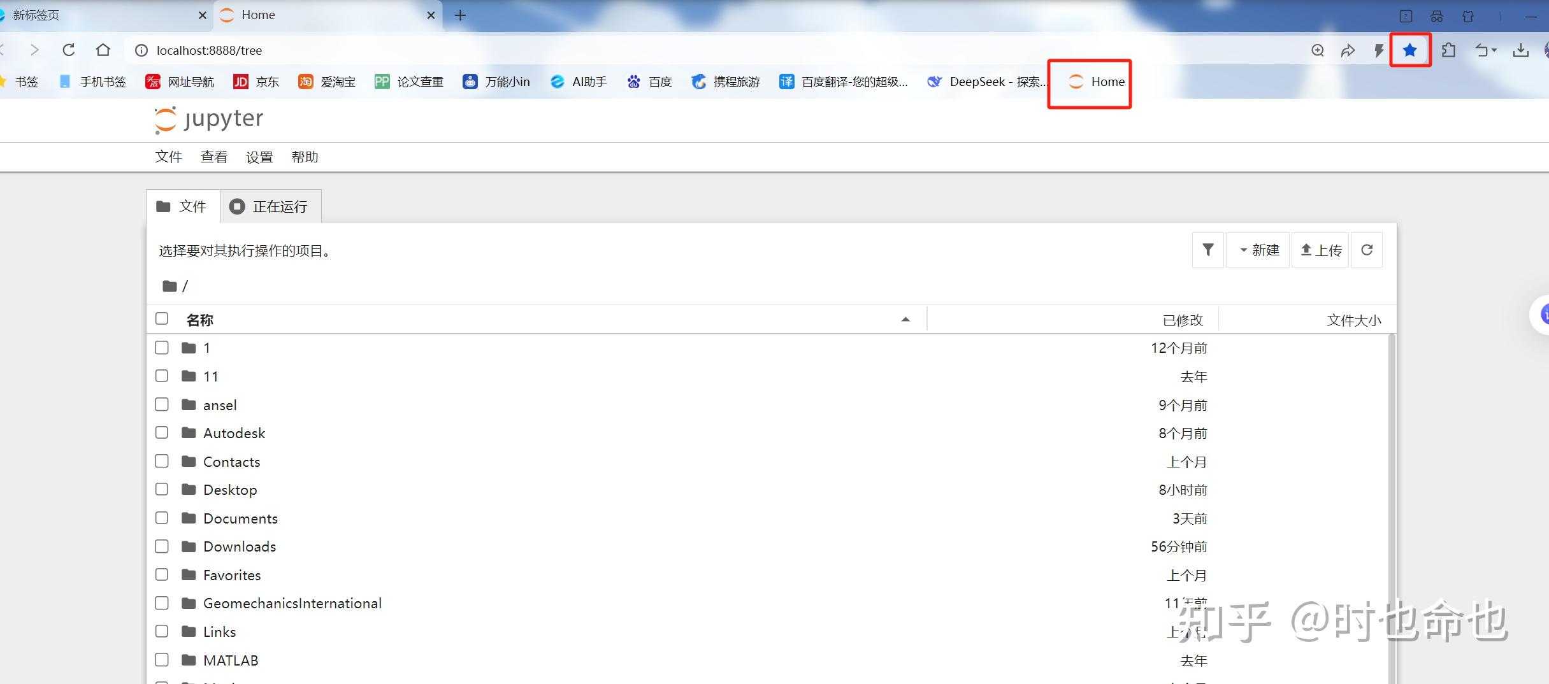The height and width of the screenshot is (684, 1549).
Task: Check the checkbox next to Desktop folder
Action: point(162,489)
